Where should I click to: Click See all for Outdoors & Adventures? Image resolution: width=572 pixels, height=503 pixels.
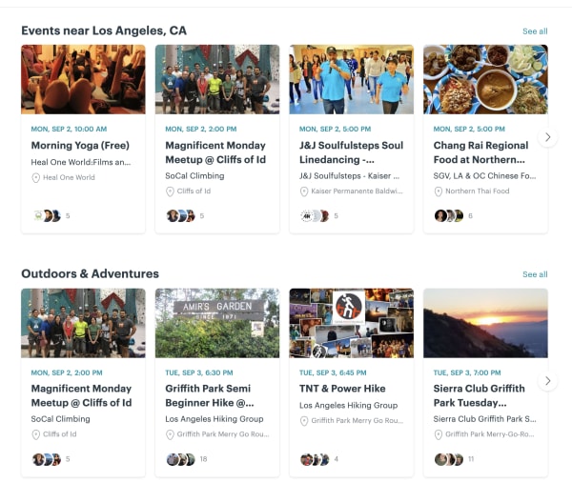535,274
